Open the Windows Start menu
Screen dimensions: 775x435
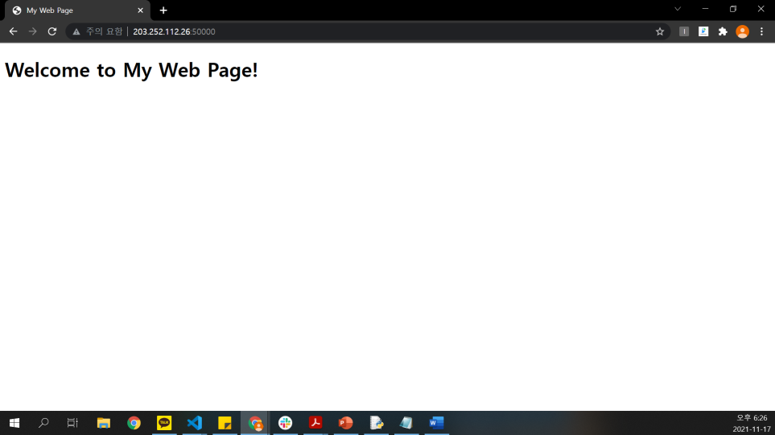[x=14, y=423]
